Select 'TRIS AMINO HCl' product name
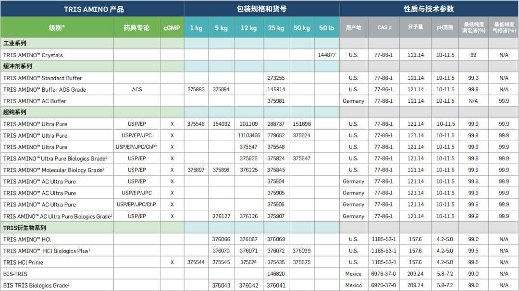Viewport: 519px width, 291px height. tap(27, 240)
